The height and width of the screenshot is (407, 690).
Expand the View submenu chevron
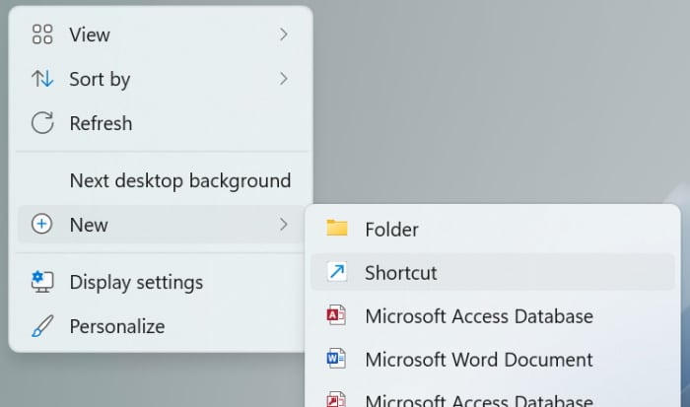[x=284, y=34]
